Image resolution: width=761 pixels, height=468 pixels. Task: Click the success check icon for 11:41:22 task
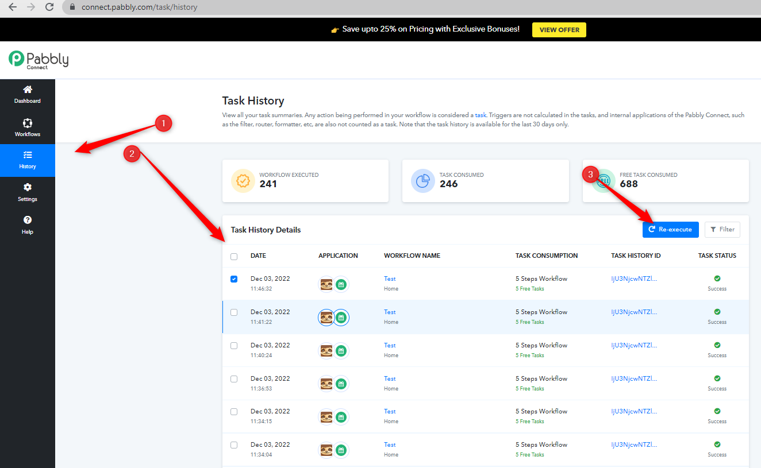pos(717,312)
